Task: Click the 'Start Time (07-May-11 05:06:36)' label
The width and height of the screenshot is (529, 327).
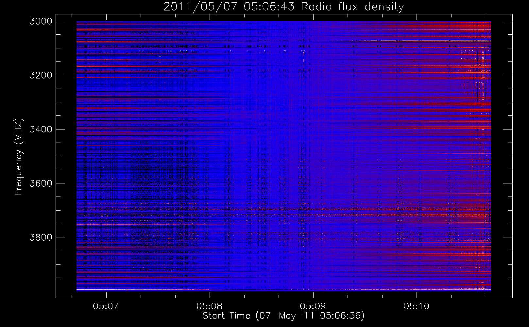Action: click(x=283, y=316)
